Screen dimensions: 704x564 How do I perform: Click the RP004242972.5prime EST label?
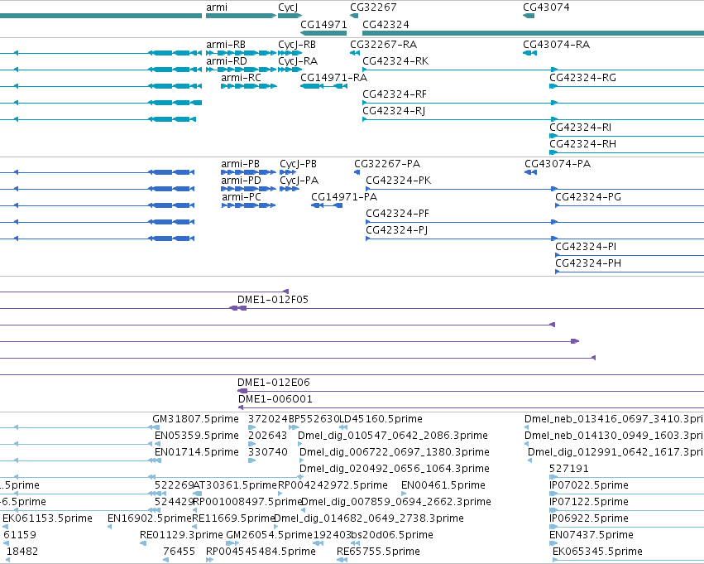333,486
